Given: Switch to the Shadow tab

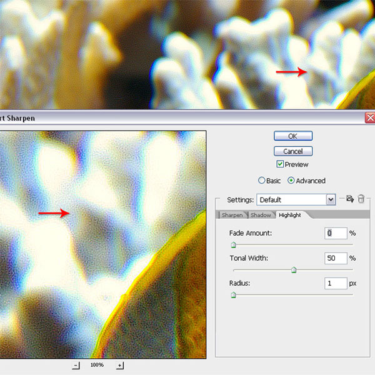Looking at the screenshot, I should tap(261, 215).
